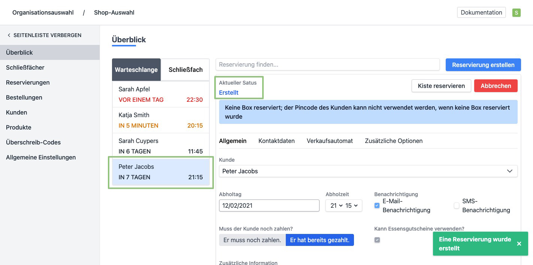Click the Reservierung finden search field
533x265 pixels.
point(327,64)
